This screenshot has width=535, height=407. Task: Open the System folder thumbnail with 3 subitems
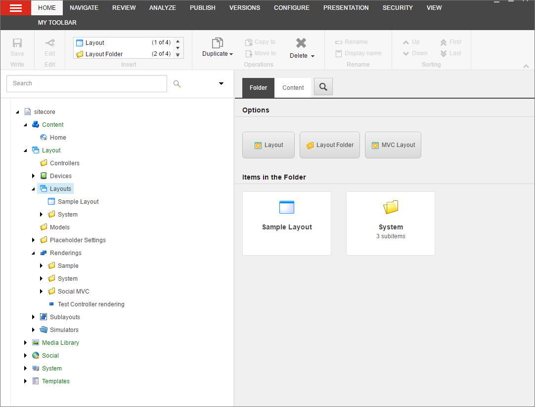pos(391,223)
